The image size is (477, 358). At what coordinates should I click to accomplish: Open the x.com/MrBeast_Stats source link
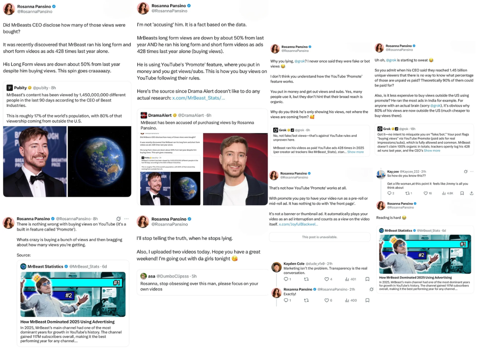pos(199,98)
